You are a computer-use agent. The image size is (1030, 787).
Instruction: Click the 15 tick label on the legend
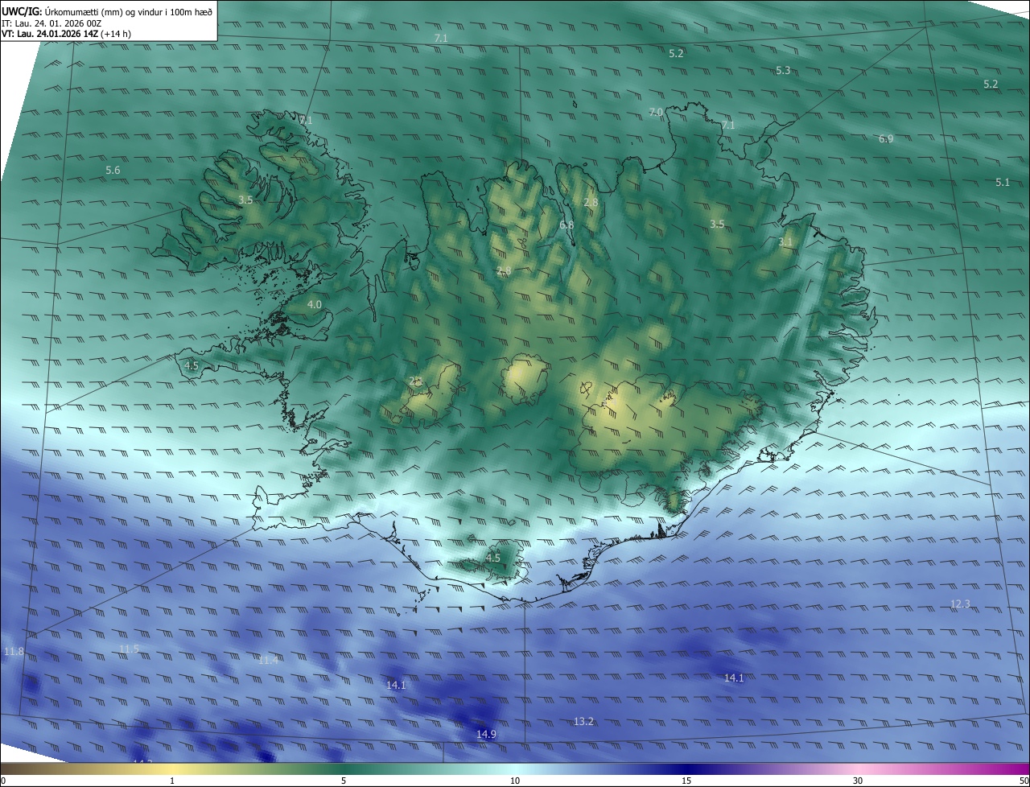tap(686, 781)
